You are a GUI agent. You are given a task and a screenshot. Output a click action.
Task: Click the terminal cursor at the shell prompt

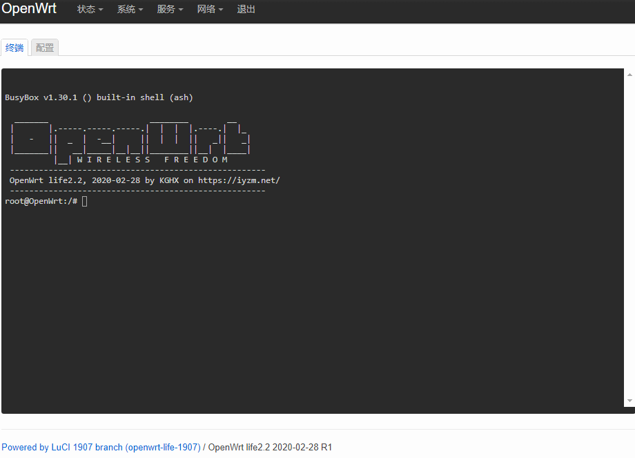84,200
